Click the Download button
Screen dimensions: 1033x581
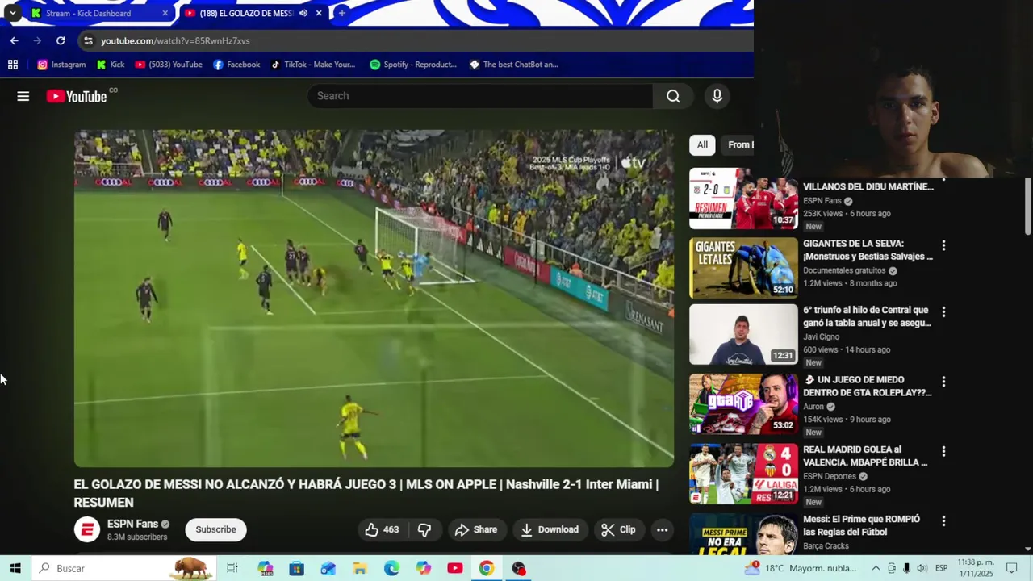click(550, 529)
